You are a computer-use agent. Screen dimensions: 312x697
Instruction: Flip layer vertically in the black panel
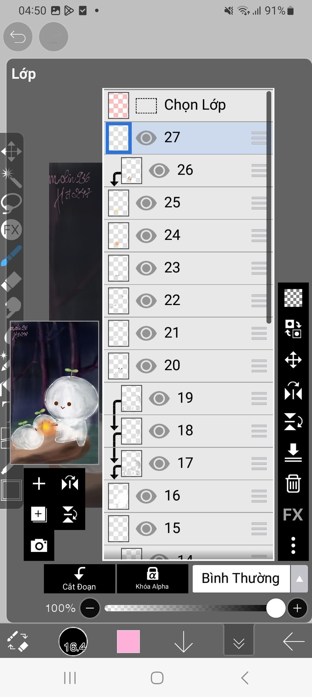point(70,514)
